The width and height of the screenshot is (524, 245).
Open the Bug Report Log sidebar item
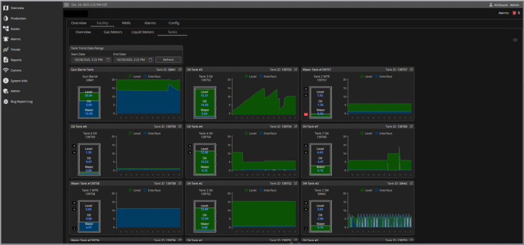tap(21, 102)
